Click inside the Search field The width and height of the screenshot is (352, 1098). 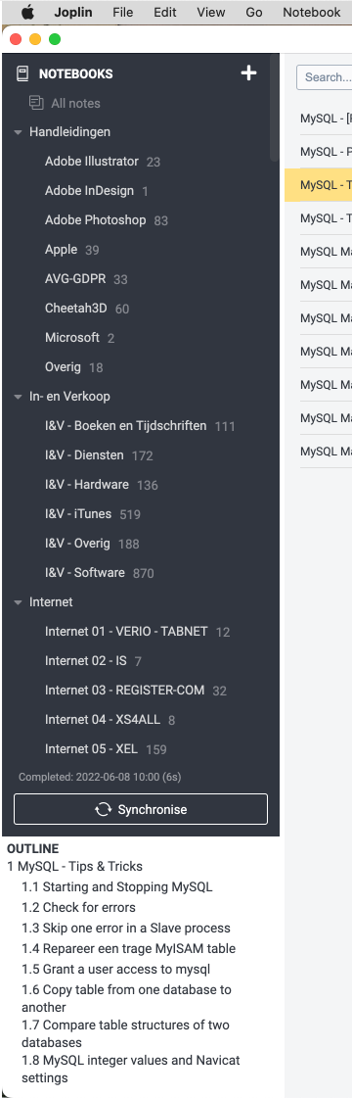[325, 77]
